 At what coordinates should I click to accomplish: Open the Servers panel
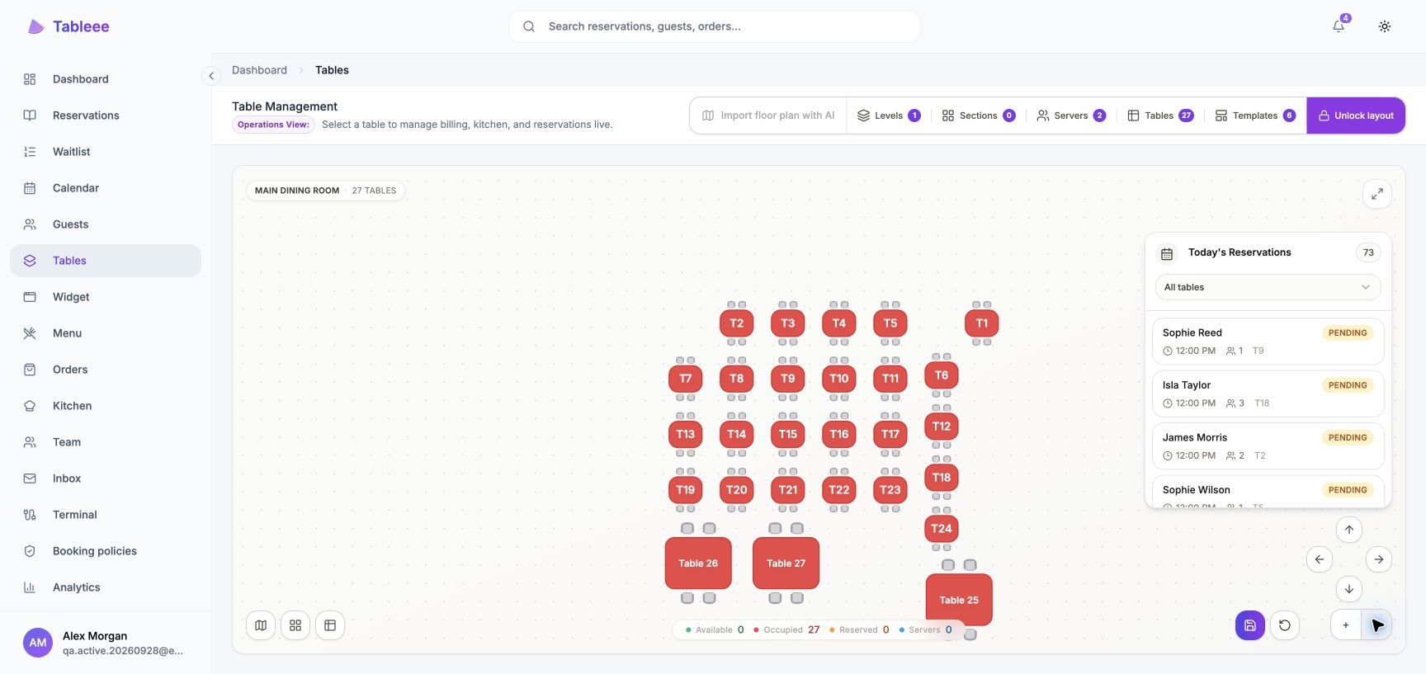coord(1071,115)
